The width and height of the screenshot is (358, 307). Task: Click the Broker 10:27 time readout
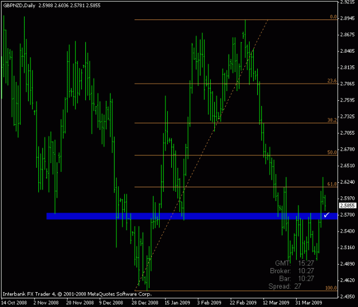[x=292, y=271]
